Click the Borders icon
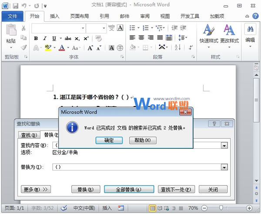Image resolution: width=261 pixels, height=214 pixels. click(145, 48)
